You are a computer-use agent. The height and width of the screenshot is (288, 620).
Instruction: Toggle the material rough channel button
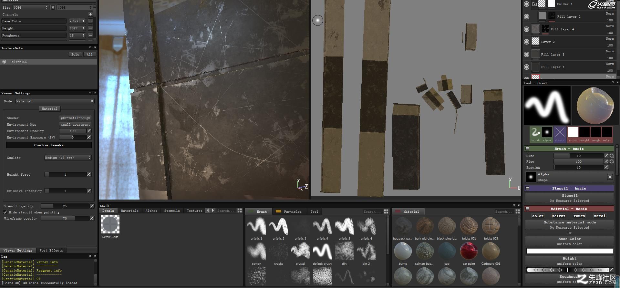[x=579, y=216]
